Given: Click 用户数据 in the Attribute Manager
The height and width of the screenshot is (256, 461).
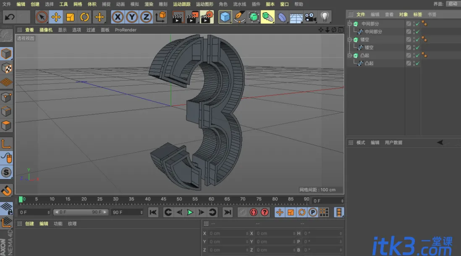Looking at the screenshot, I should (x=393, y=143).
